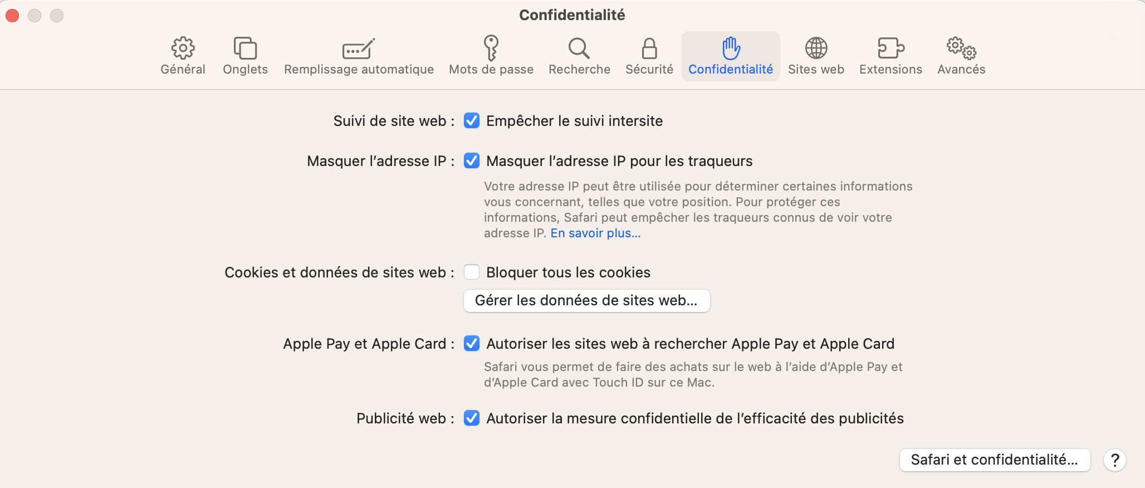Open help with the question mark button
Screen dimensions: 1145x488
click(1115, 460)
